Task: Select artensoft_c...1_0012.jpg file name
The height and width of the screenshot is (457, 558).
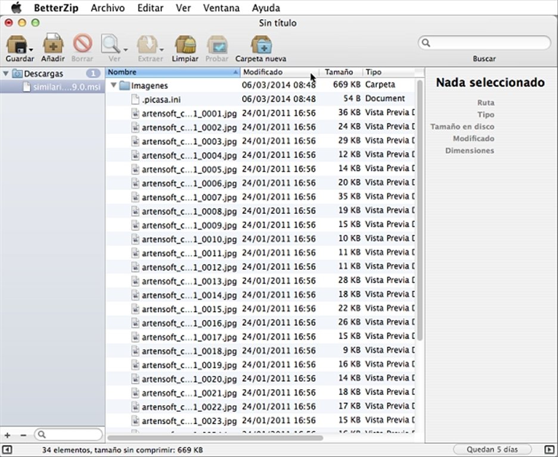Action: (189, 267)
